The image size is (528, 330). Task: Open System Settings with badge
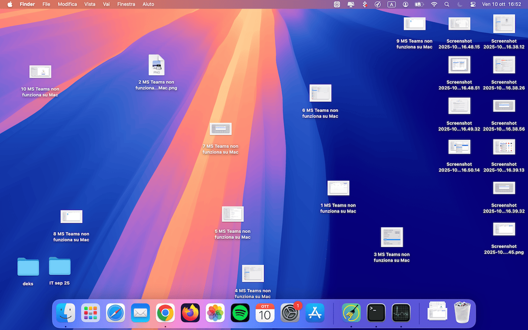pyautogui.click(x=290, y=313)
